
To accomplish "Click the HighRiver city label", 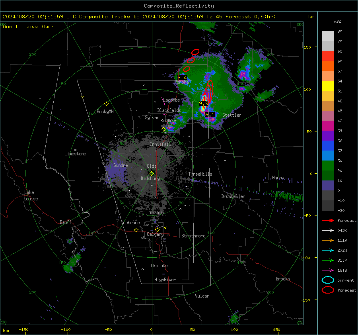I will (x=165, y=280).
